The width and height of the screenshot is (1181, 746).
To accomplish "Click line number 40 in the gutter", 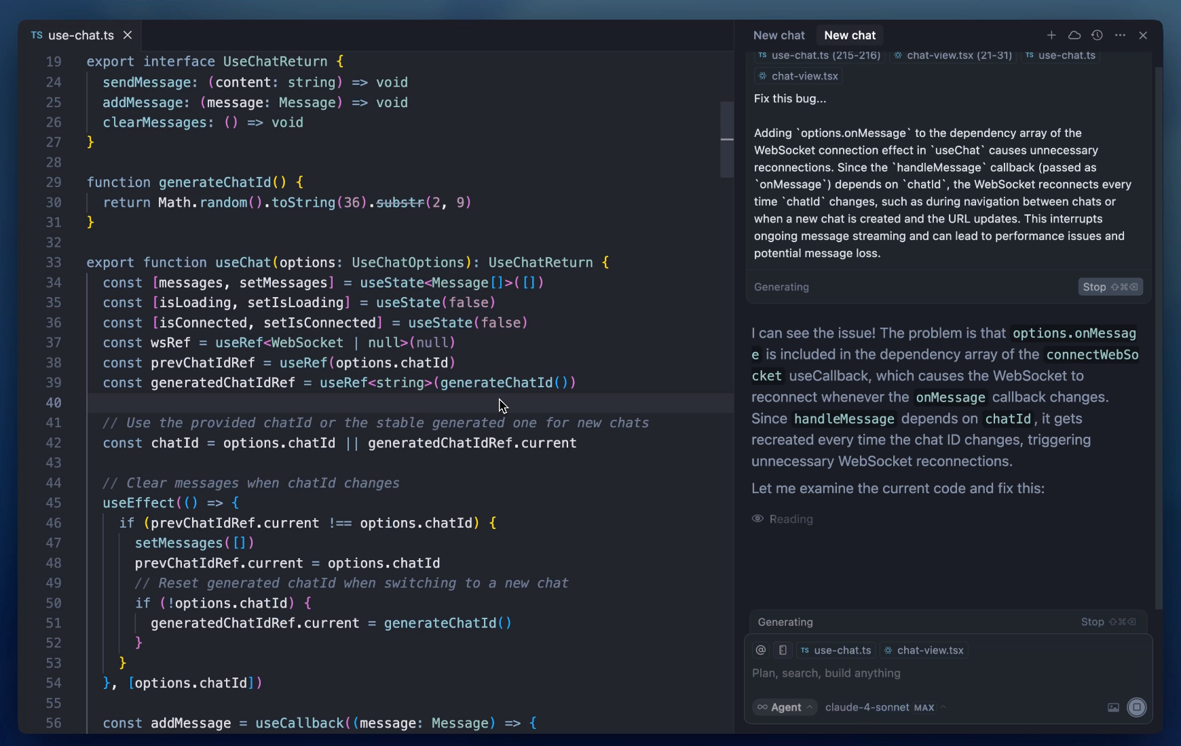I will (x=54, y=403).
